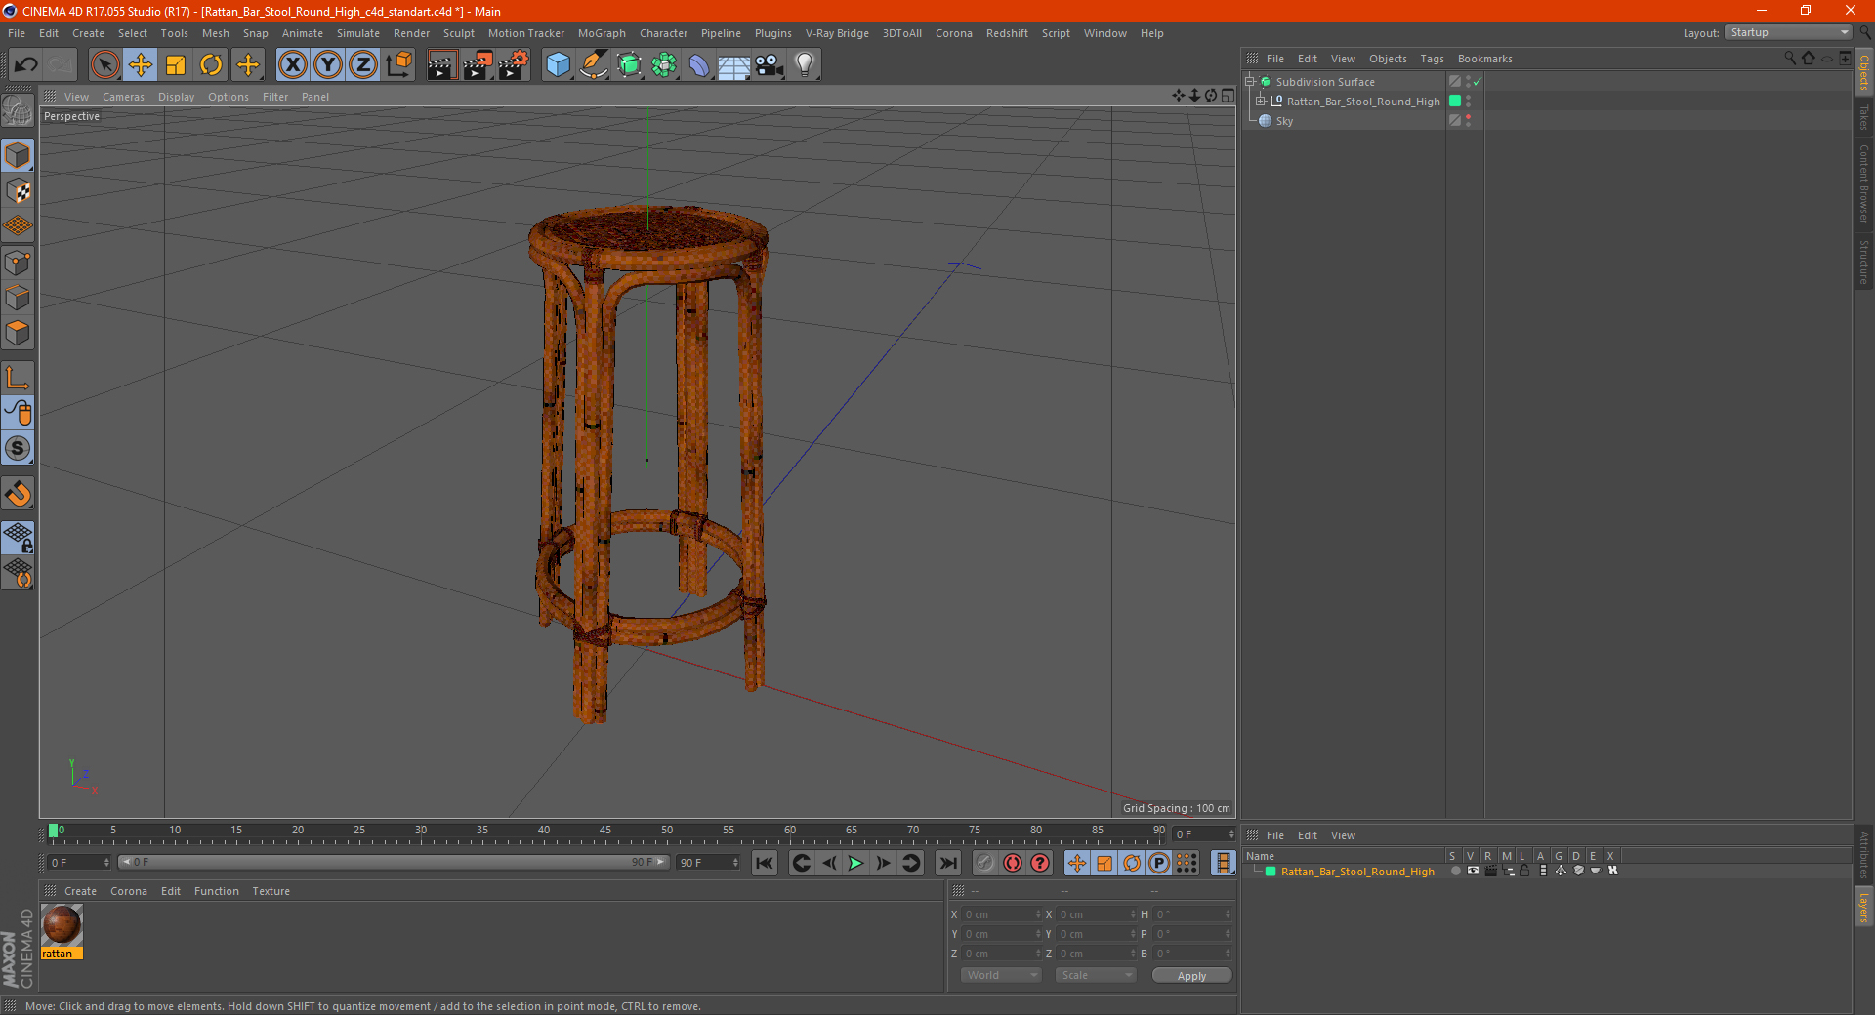This screenshot has width=1875, height=1015.
Task: Select the rattan material thumbnail
Action: click(x=62, y=924)
